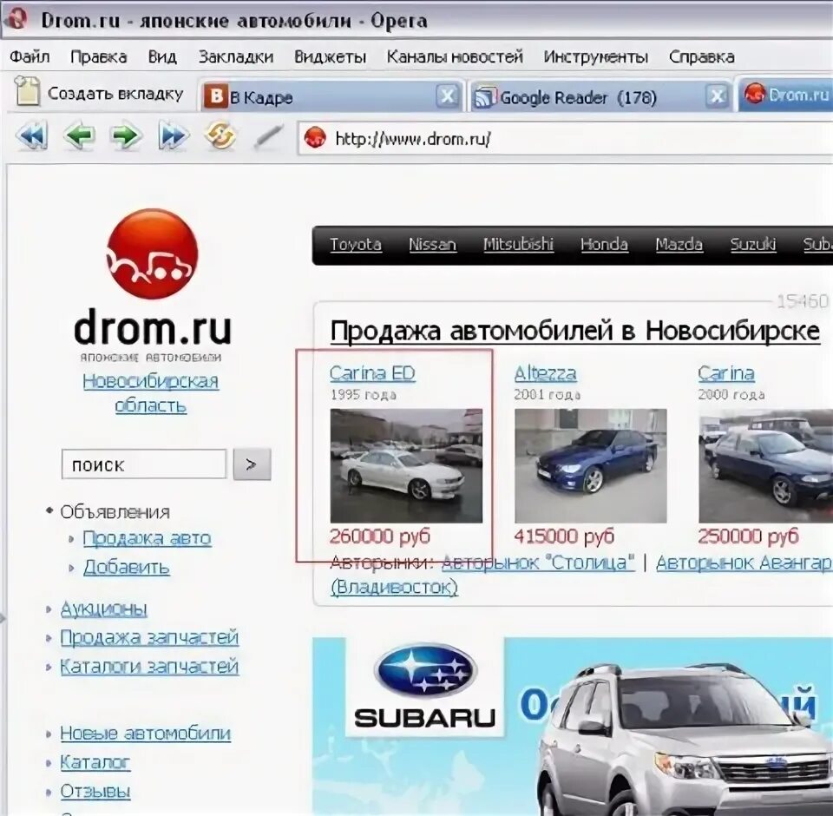Open the Продажа запчастей sidebar link
Viewport: 833px width, 816px height.
click(x=149, y=637)
